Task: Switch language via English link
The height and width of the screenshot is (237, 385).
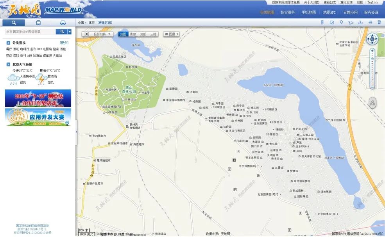Action: click(373, 2)
